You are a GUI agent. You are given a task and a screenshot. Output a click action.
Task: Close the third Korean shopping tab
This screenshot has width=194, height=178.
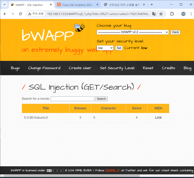pyautogui.click(x=144, y=5)
